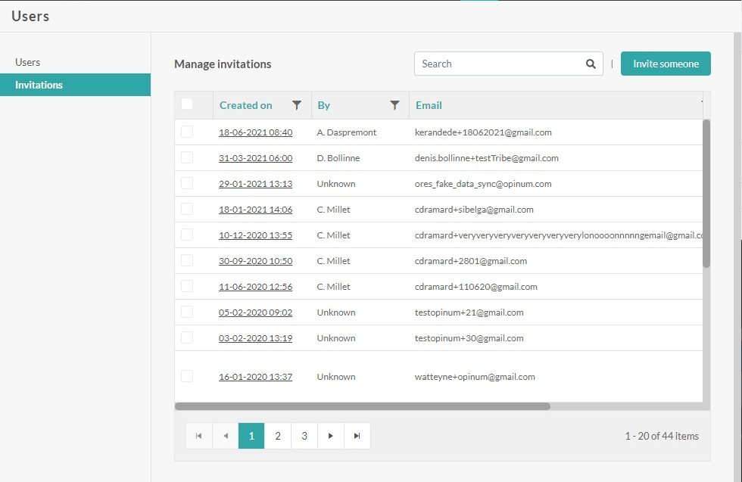This screenshot has width=742, height=482.
Task: Check the cdramard+sibelga invitation row
Action: pos(186,209)
